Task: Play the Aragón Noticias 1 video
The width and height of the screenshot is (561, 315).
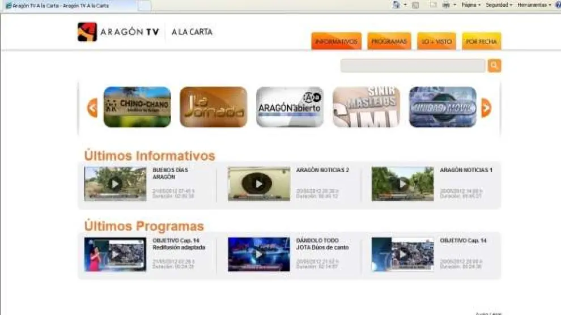Action: (402, 184)
